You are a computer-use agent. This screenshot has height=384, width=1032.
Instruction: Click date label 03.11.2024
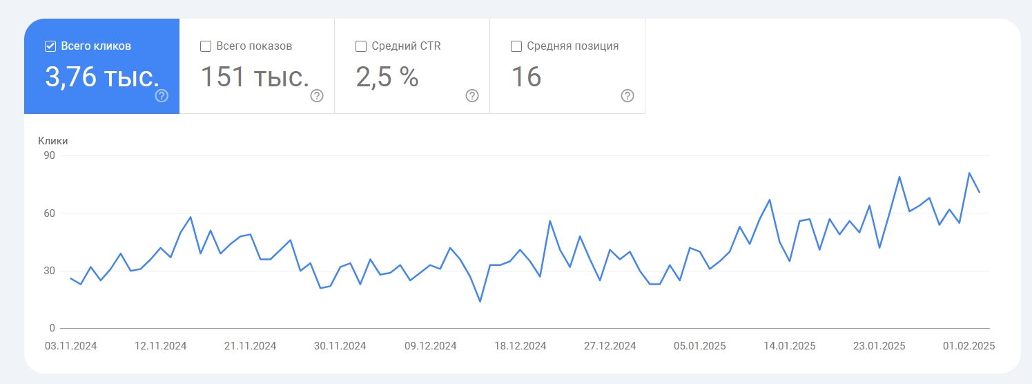tap(70, 346)
